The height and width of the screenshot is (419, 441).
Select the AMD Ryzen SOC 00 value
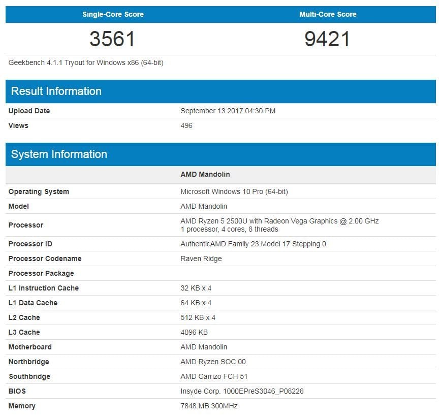coord(213,362)
